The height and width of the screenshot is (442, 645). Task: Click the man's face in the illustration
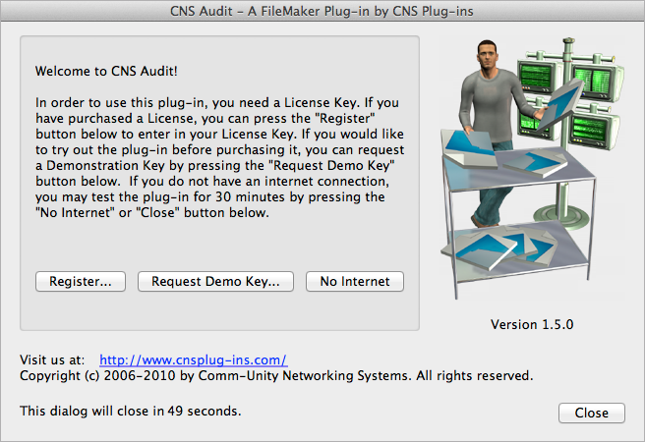coord(487,53)
